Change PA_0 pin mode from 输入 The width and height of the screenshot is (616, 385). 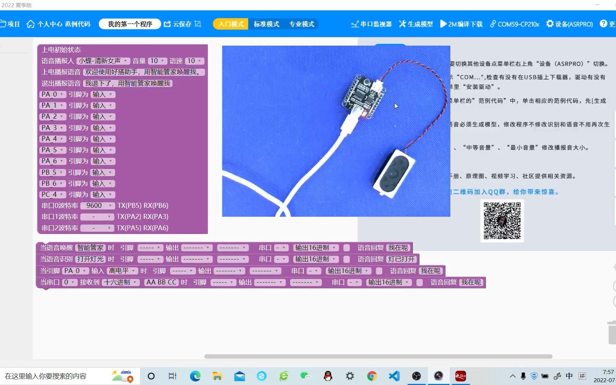(x=103, y=94)
